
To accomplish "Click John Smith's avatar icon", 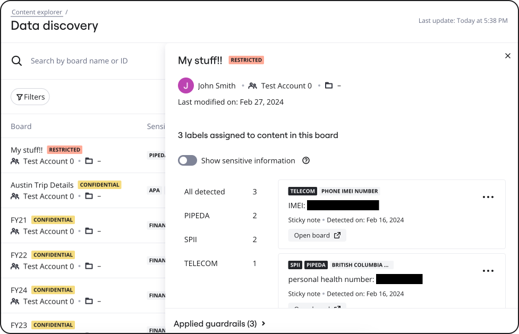I will (186, 85).
